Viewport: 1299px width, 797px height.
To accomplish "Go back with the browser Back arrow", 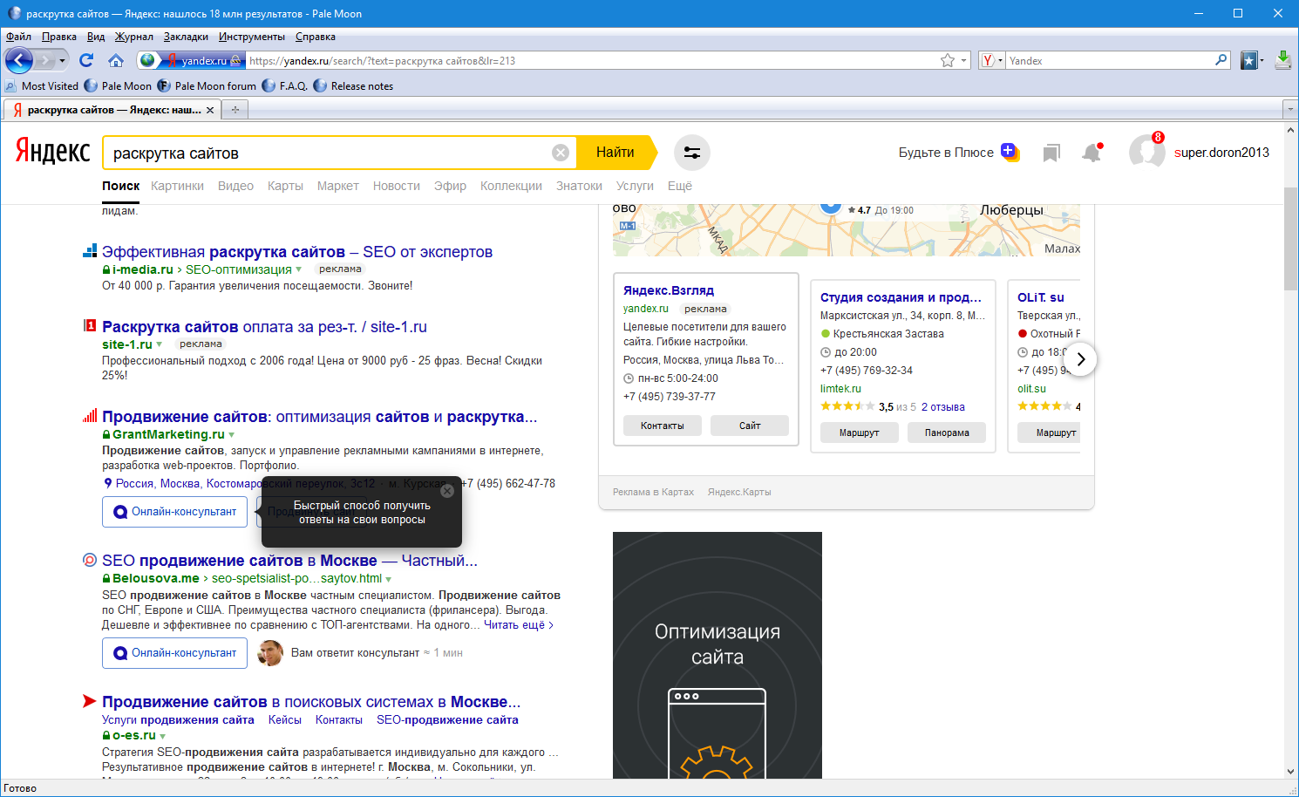I will 19,60.
